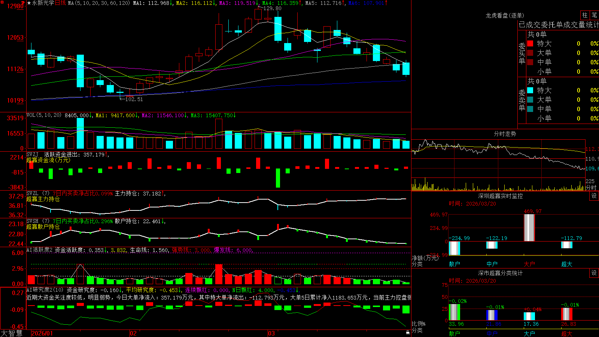Click the 笔 tick-view button

(x=594, y=15)
